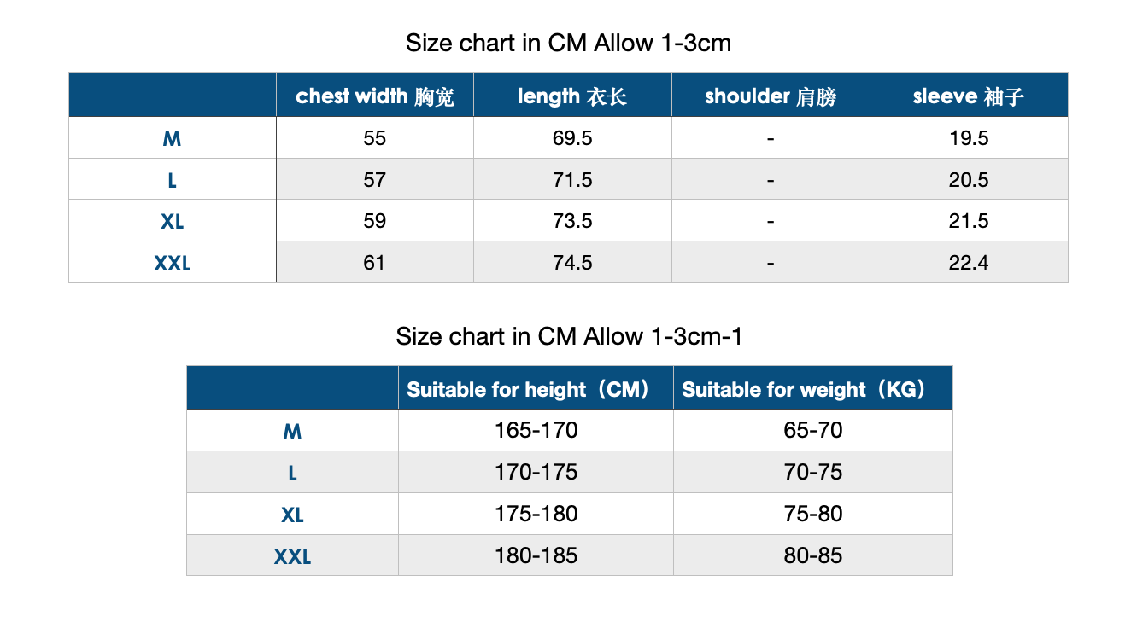Viewport: 1131px width, 628px height.
Task: Select the 'sleeve 袖子' column header
Action: tap(969, 96)
